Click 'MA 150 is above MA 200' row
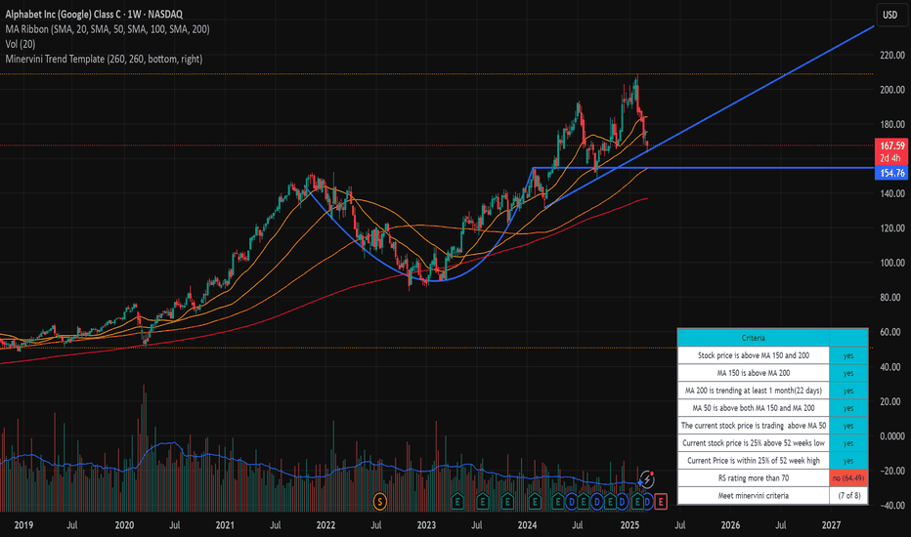This screenshot has height=537, width=911. tap(753, 373)
